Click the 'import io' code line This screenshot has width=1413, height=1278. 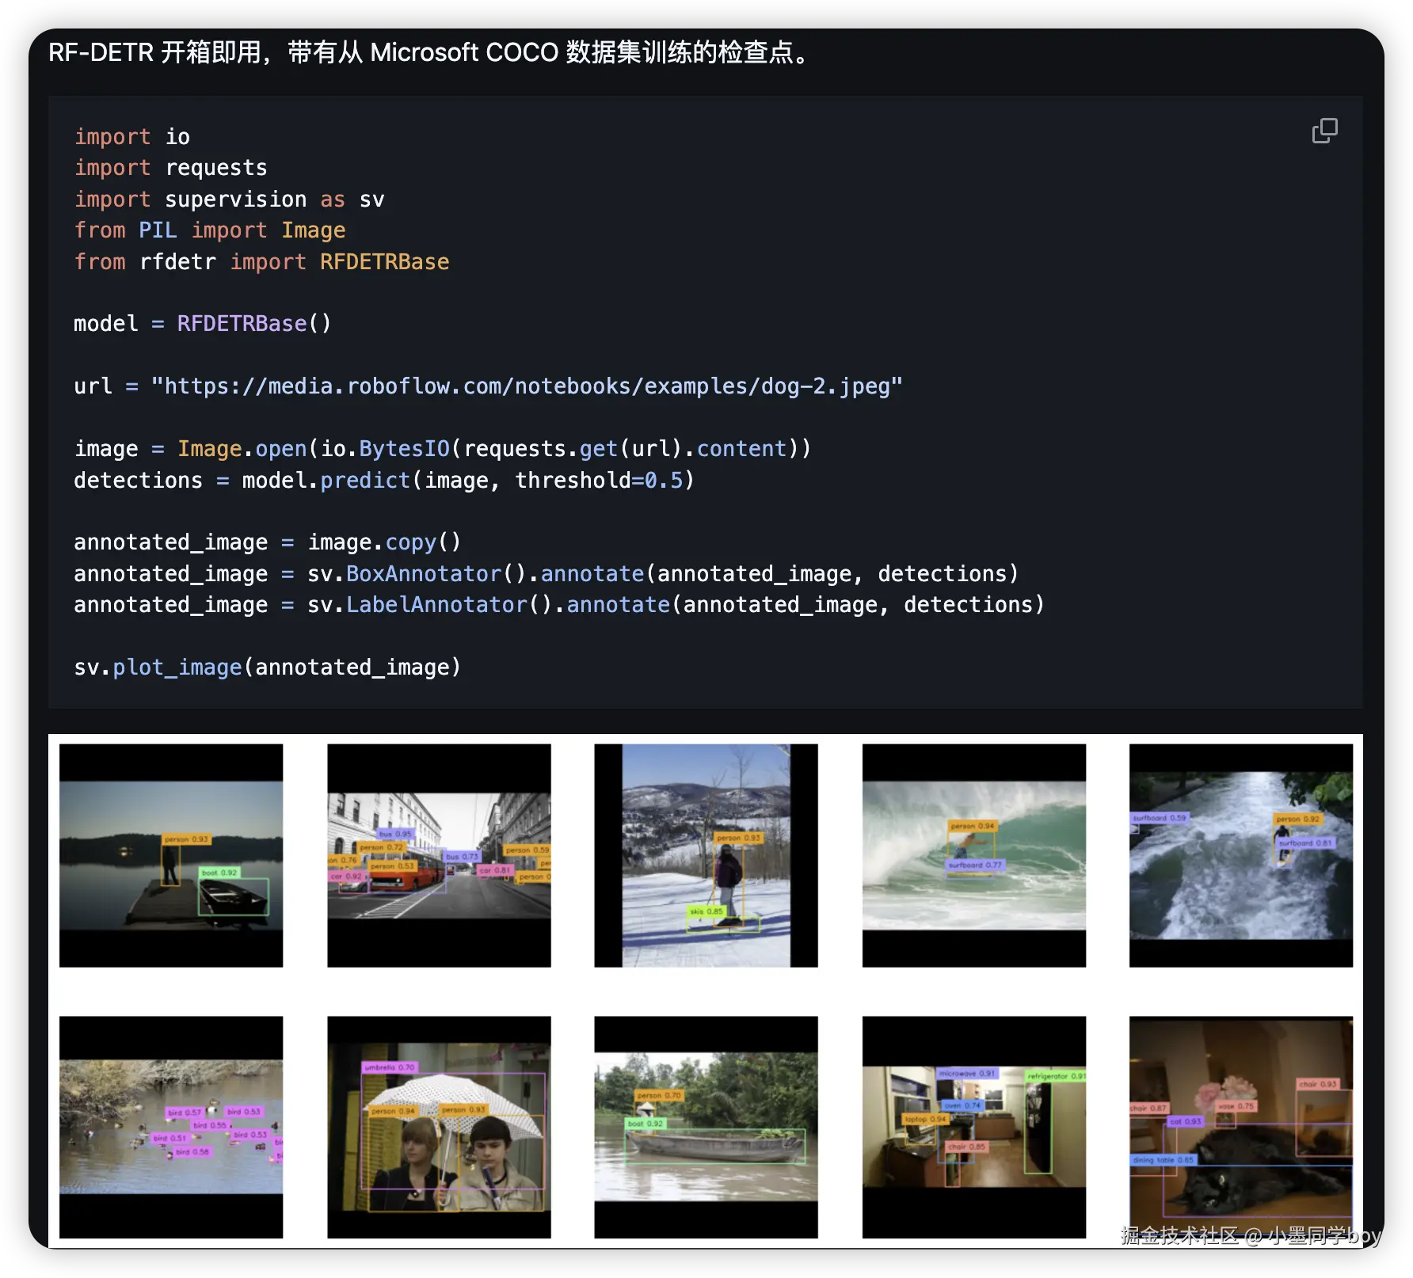pyautogui.click(x=132, y=137)
